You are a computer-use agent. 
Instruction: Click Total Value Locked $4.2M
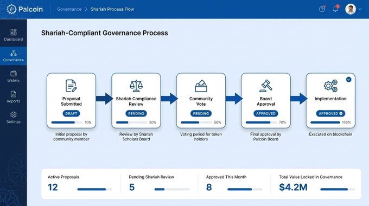pyautogui.click(x=293, y=188)
